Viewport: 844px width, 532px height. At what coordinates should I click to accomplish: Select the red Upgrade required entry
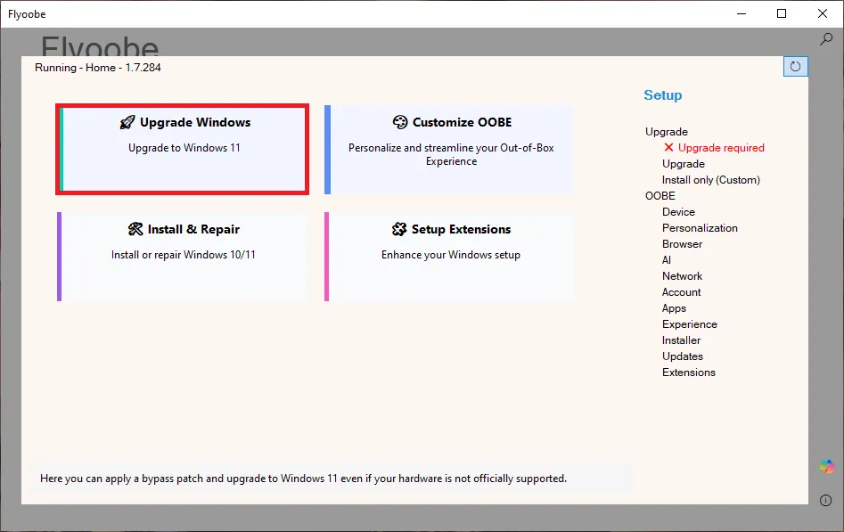tap(721, 148)
